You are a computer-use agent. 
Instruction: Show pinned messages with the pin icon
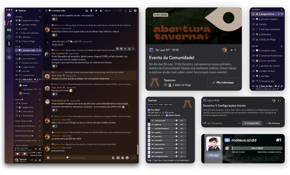(96, 11)
